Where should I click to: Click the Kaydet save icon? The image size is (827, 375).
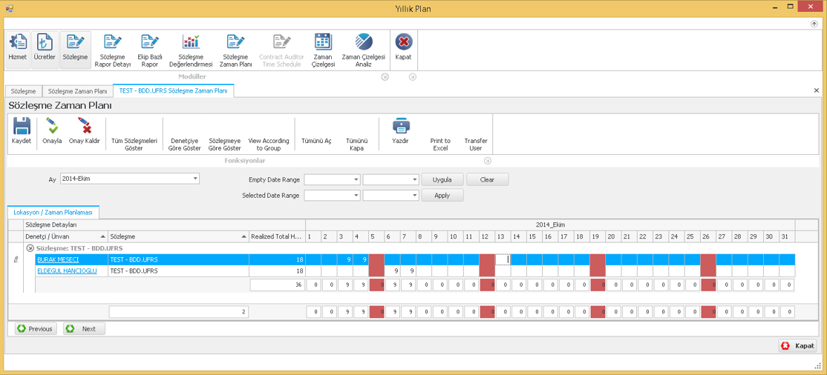[x=22, y=131]
